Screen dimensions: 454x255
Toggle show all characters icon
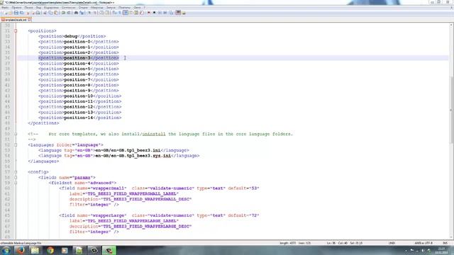(120, 13)
